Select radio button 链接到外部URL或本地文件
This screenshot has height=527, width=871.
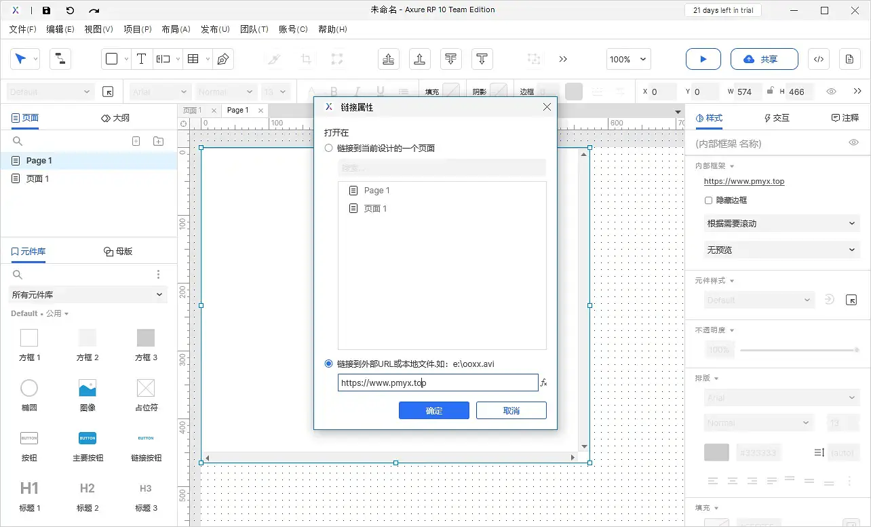point(328,364)
